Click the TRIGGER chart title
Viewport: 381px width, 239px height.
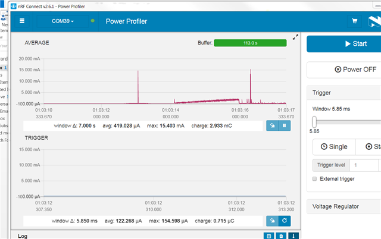[36, 138]
